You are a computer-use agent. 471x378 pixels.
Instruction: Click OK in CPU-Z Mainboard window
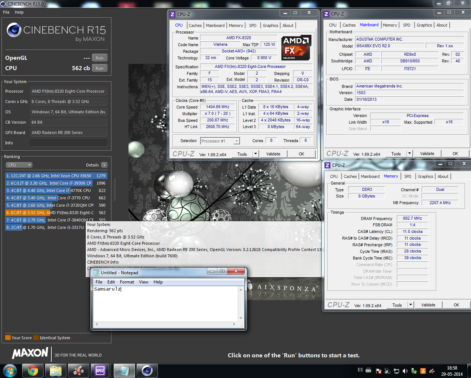point(455,154)
